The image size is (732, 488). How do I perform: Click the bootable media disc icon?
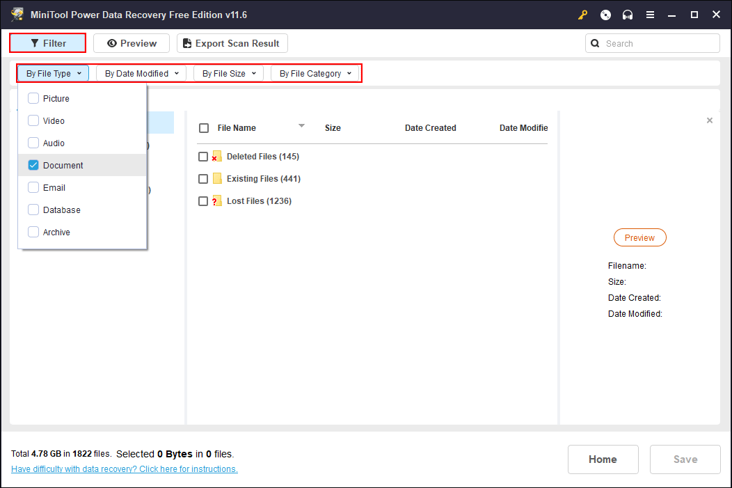tap(605, 15)
